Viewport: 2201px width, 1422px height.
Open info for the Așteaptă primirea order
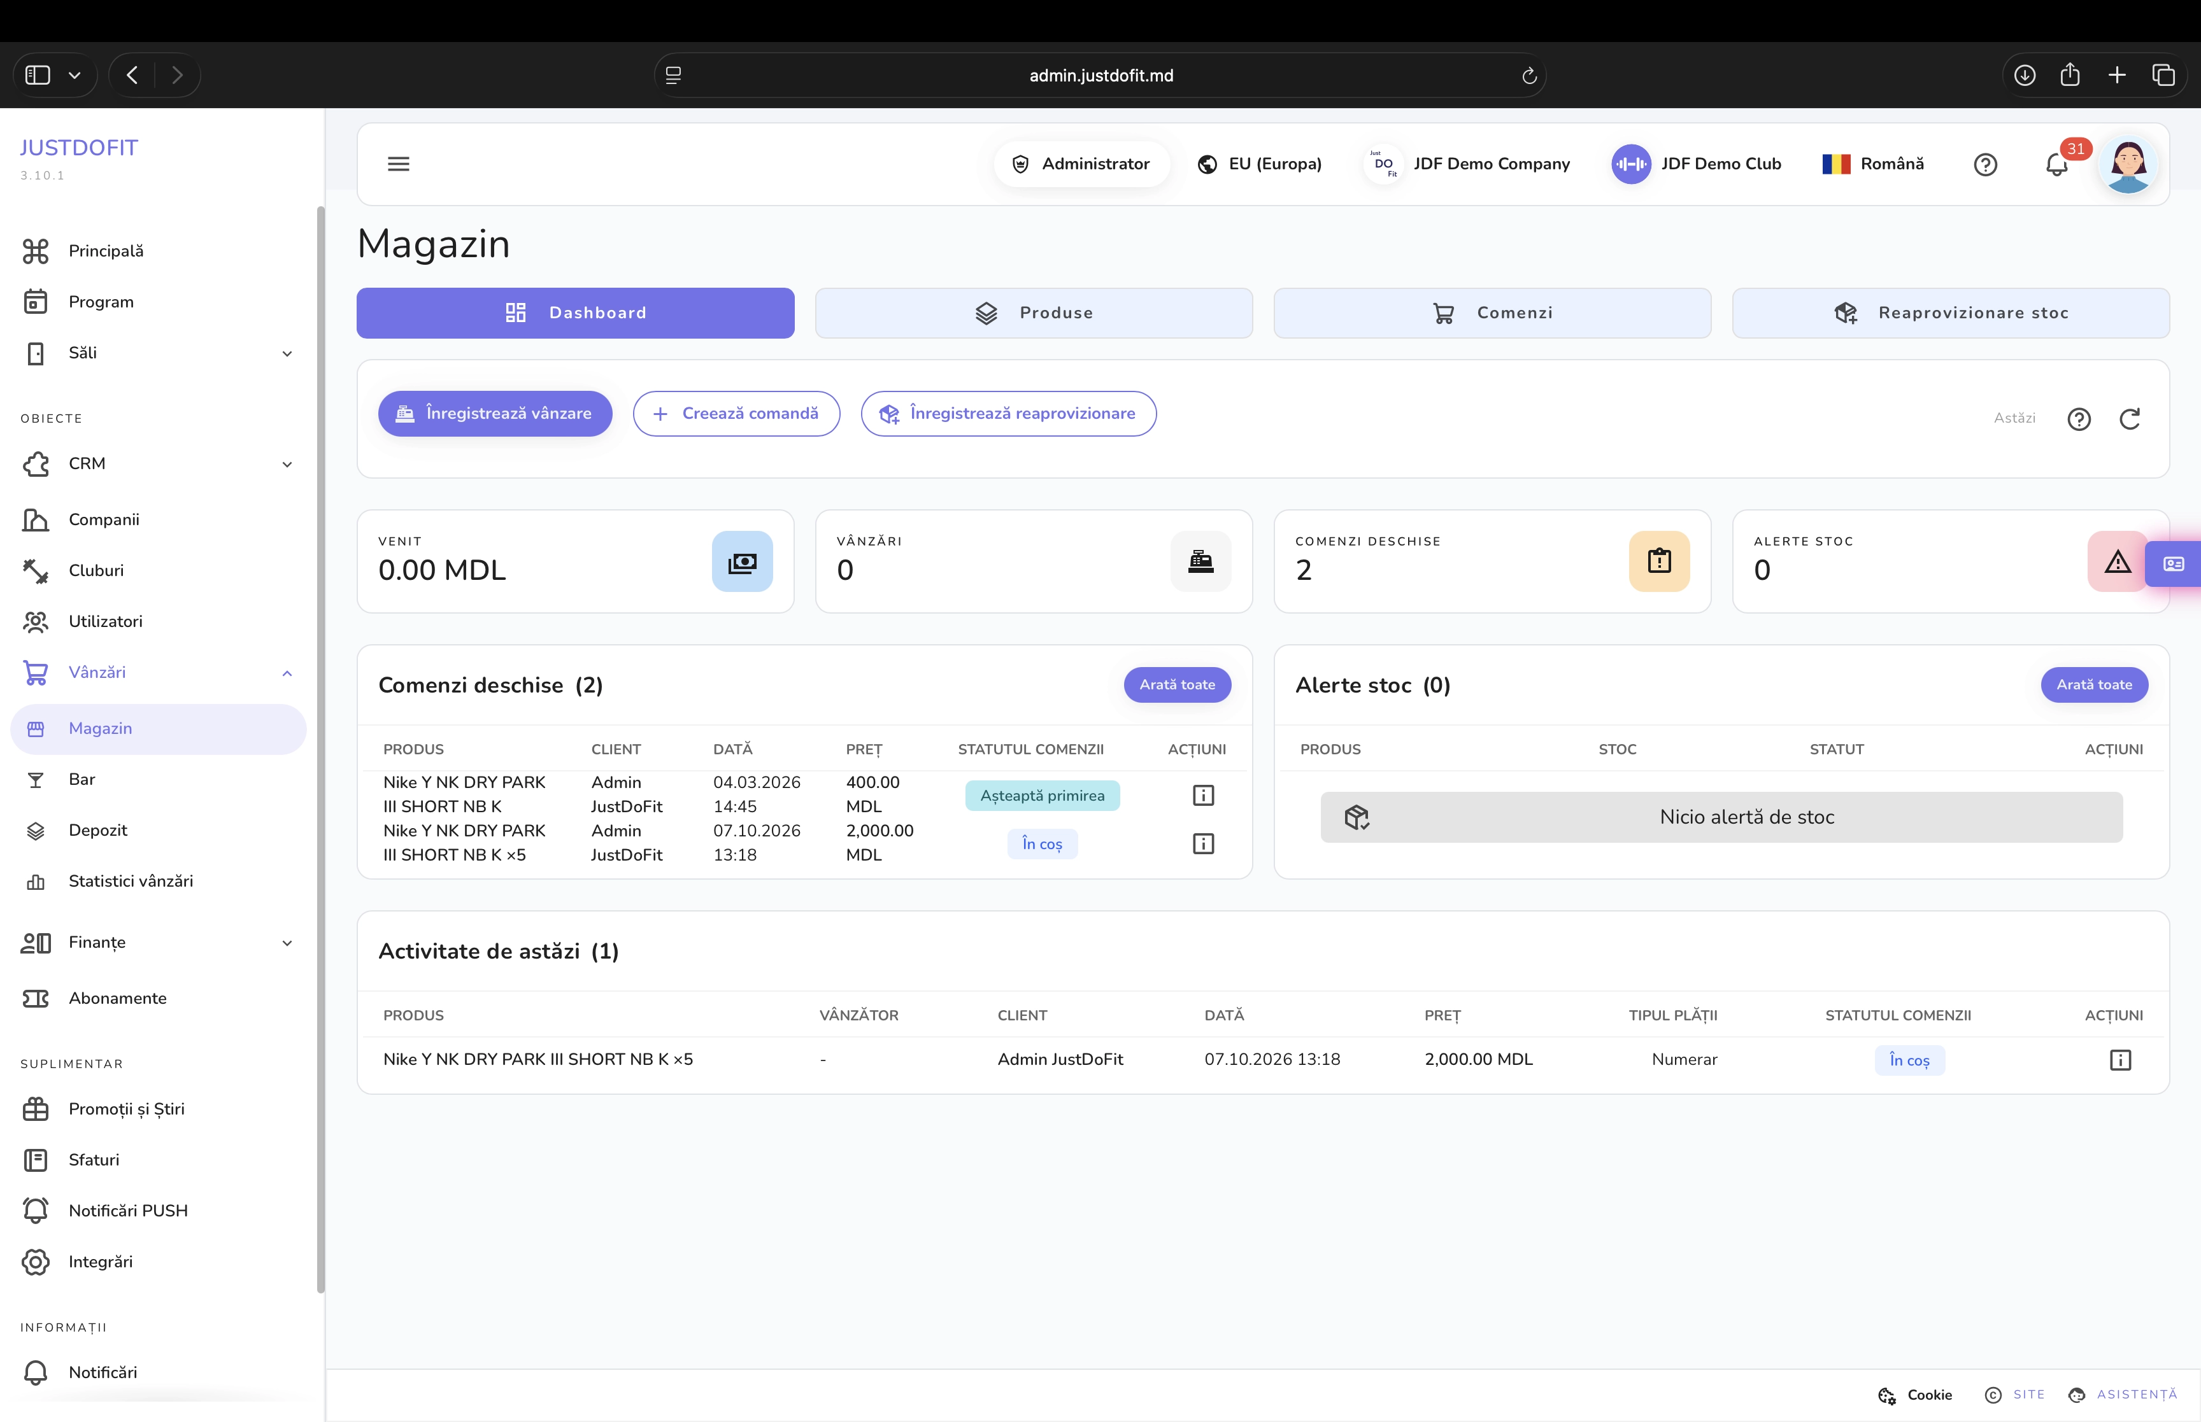coord(1202,795)
